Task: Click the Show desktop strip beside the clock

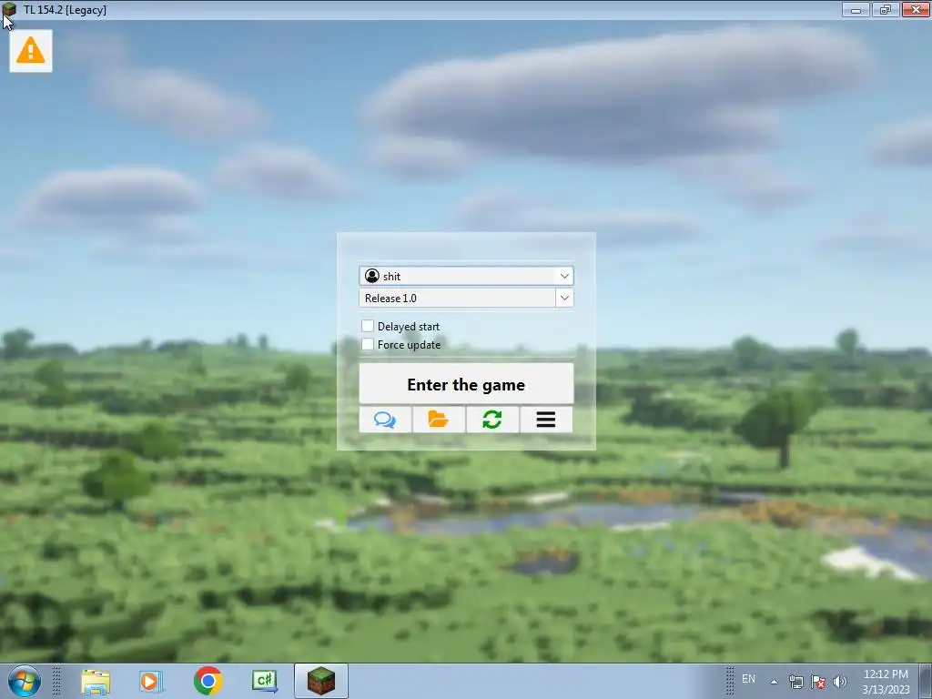Action: coord(926,681)
